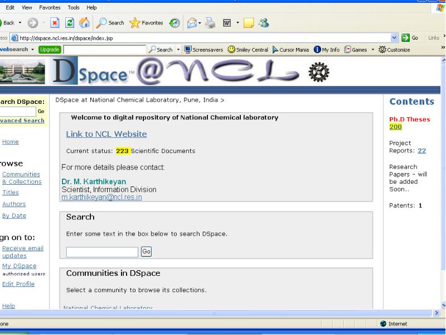Click the Games toolbar icon
This screenshot has height=335, width=446.
click(347, 50)
